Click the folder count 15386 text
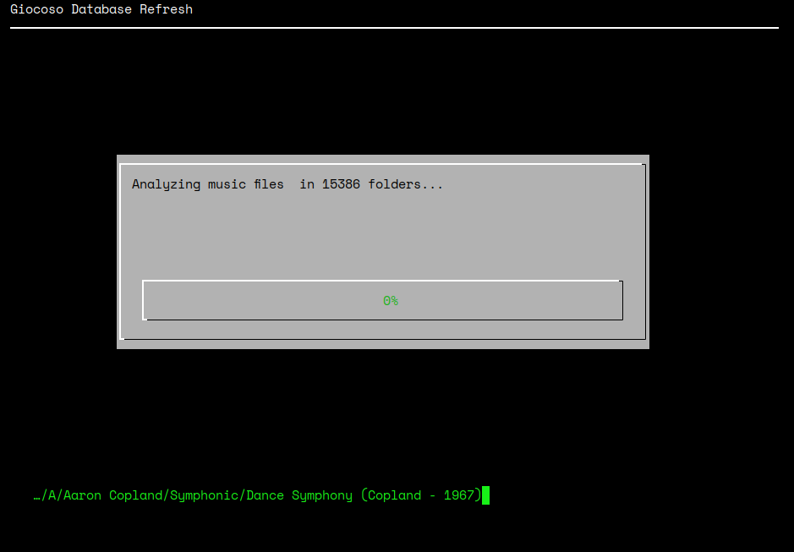794x552 pixels. 341,183
